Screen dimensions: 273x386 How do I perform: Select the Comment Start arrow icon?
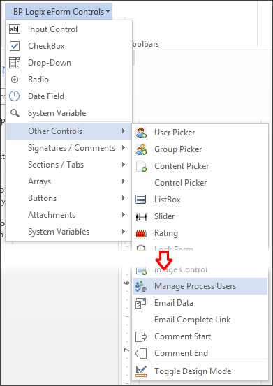pos(141,336)
